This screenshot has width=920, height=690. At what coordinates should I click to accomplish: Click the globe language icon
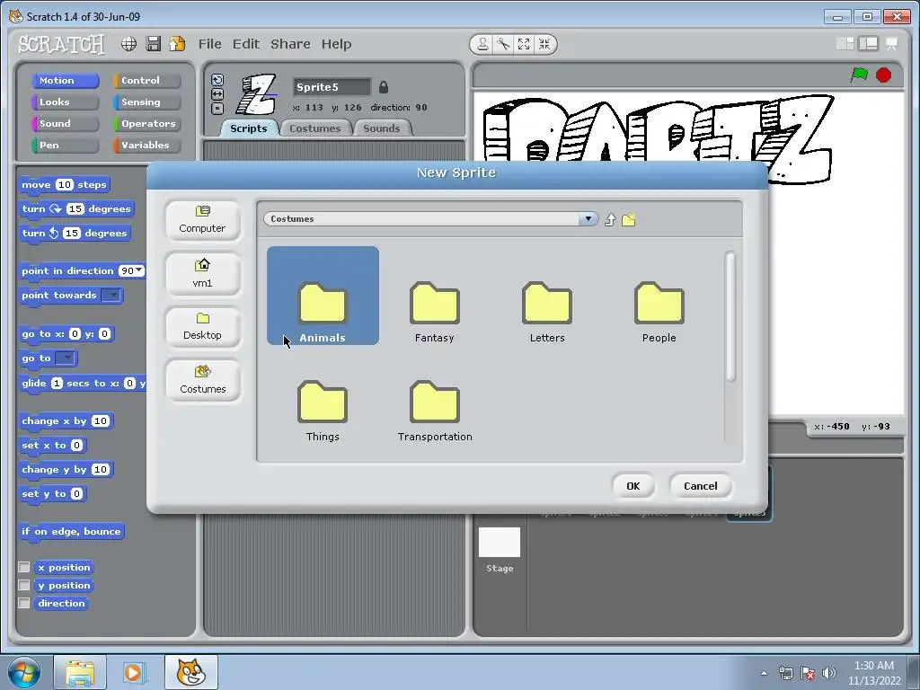click(129, 44)
